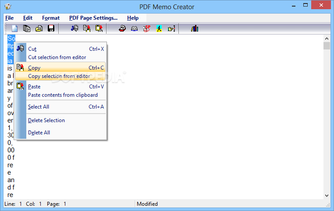Click the 'Page: 1' status indicator
The image size is (334, 211).
click(x=57, y=204)
